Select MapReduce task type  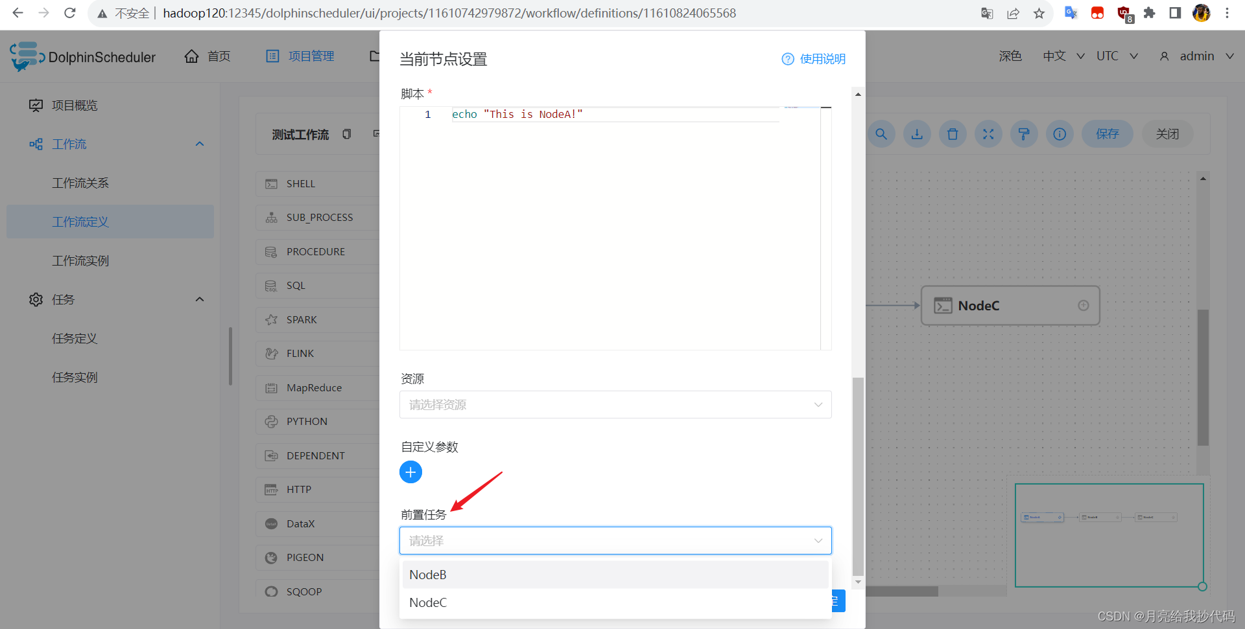pos(318,388)
